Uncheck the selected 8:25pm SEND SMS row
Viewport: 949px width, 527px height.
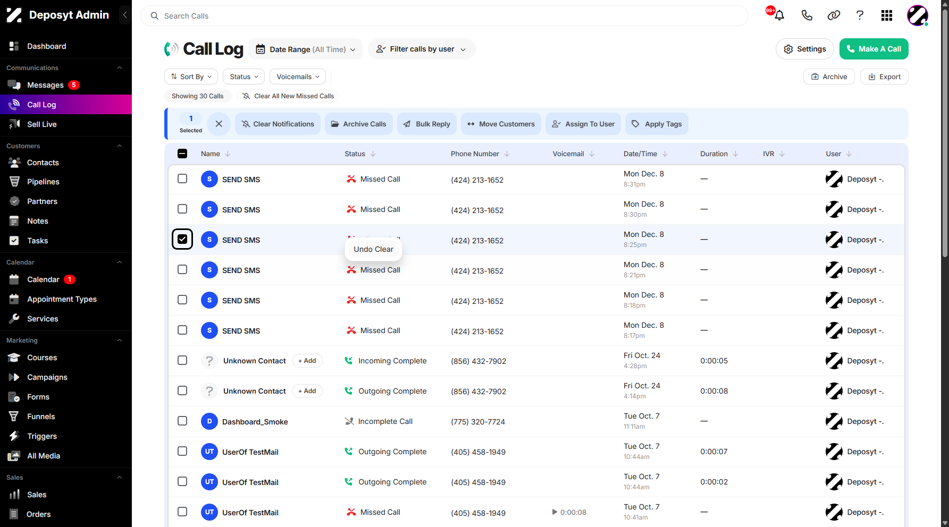click(x=182, y=239)
